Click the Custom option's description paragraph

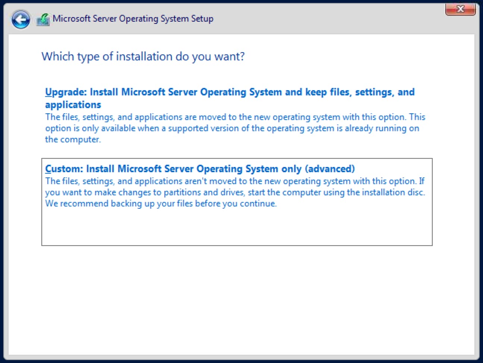pos(235,192)
